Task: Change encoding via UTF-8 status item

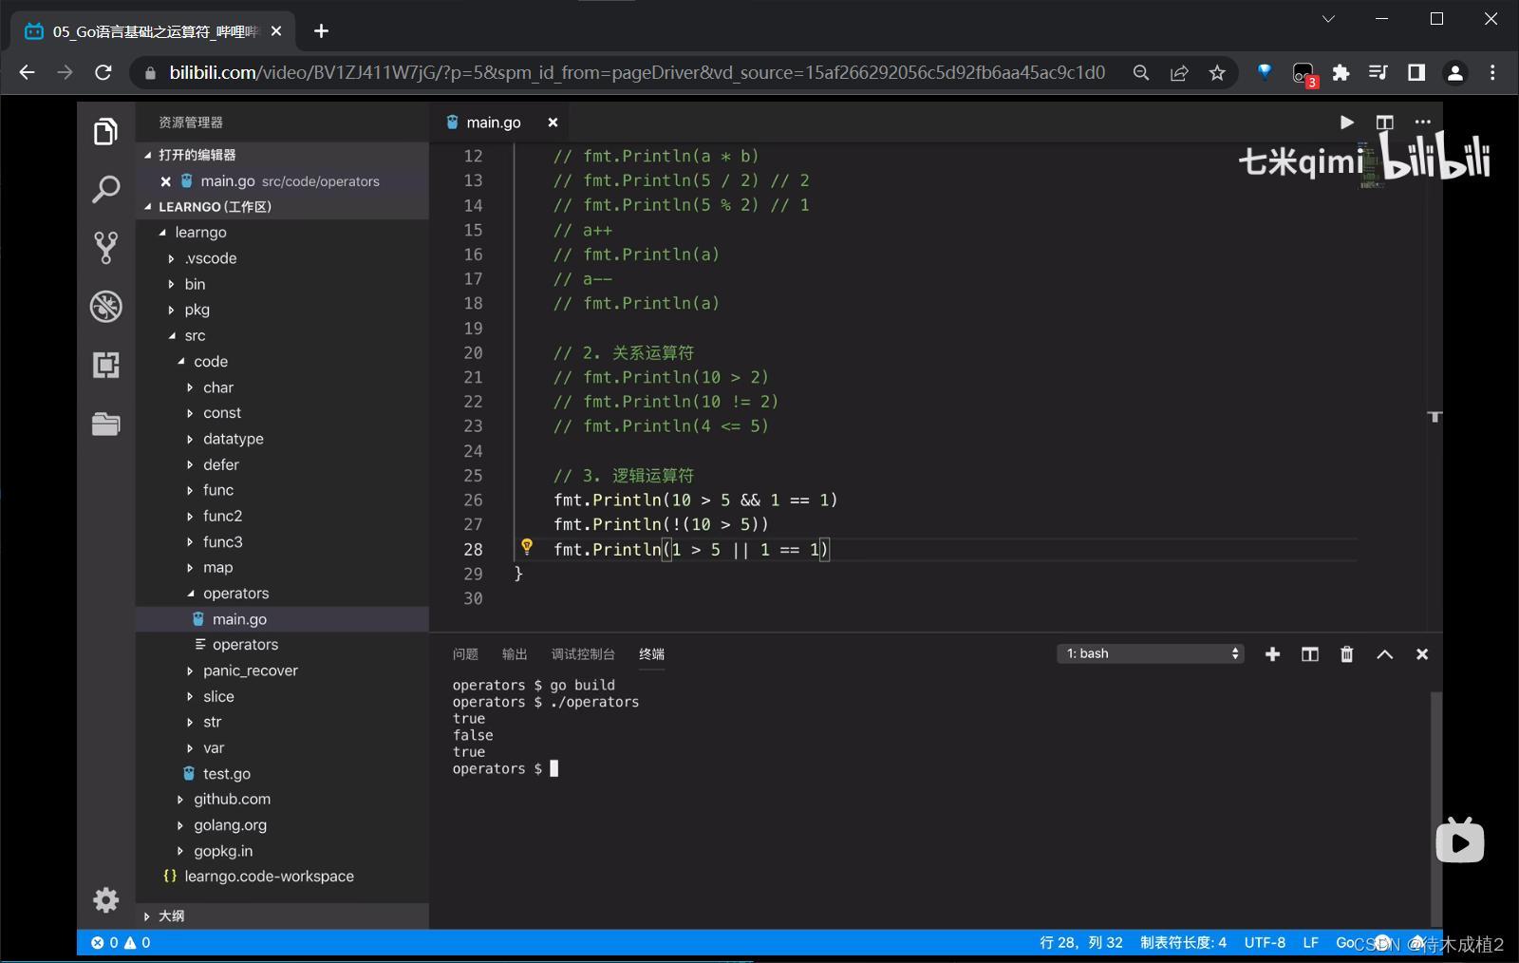Action: click(x=1265, y=943)
